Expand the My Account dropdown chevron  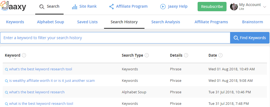(265, 7)
